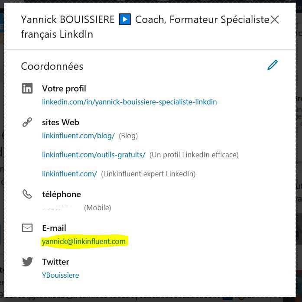Close the contact info dialog
The width and height of the screenshot is (302, 302).
[274, 19]
